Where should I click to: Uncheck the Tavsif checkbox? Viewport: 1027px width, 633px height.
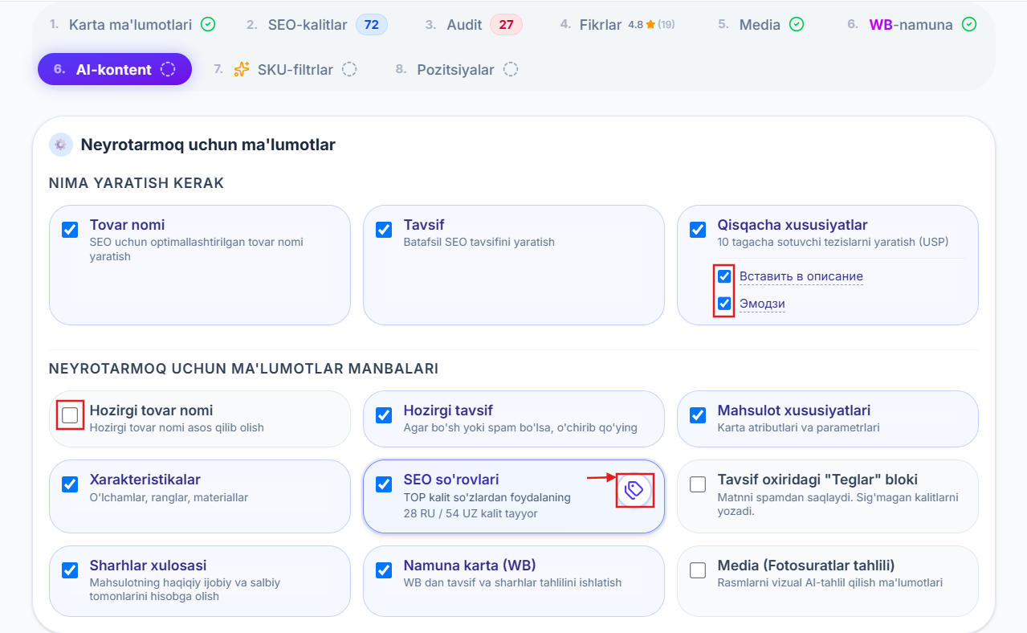point(384,231)
